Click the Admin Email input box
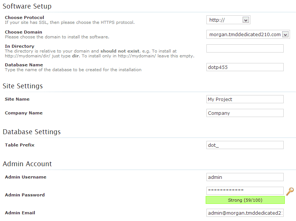The image size is (296, 221). 245,213
